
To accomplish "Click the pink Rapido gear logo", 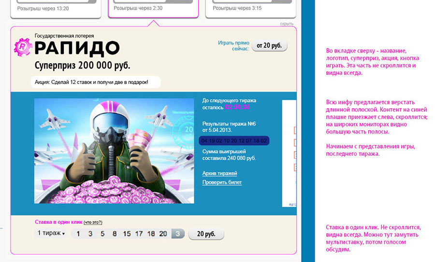I will pyautogui.click(x=23, y=47).
